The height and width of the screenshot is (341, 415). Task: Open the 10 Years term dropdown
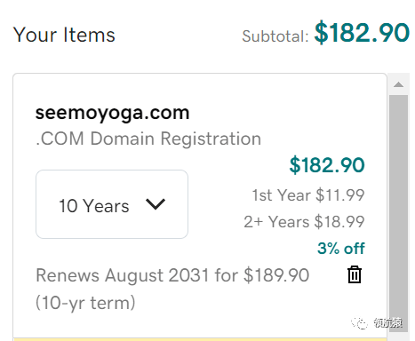coord(112,204)
